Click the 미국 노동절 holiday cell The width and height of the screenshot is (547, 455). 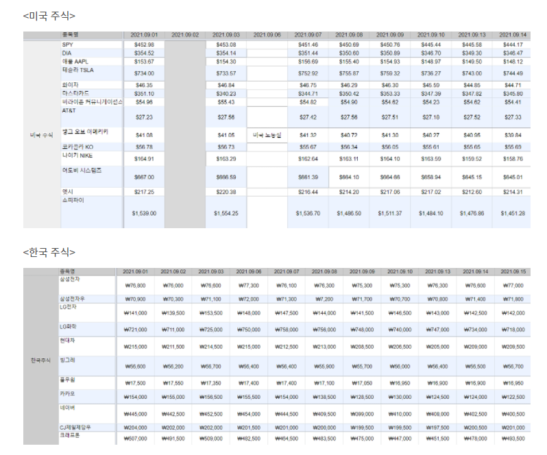coord(267,135)
